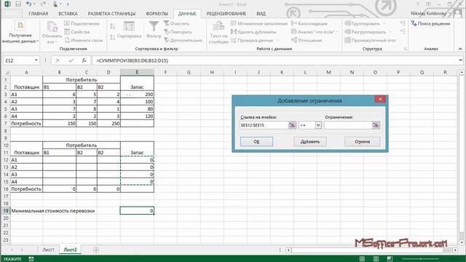Open Консолидация tool
The width and height of the screenshot is (466, 262).
tap(309, 23)
